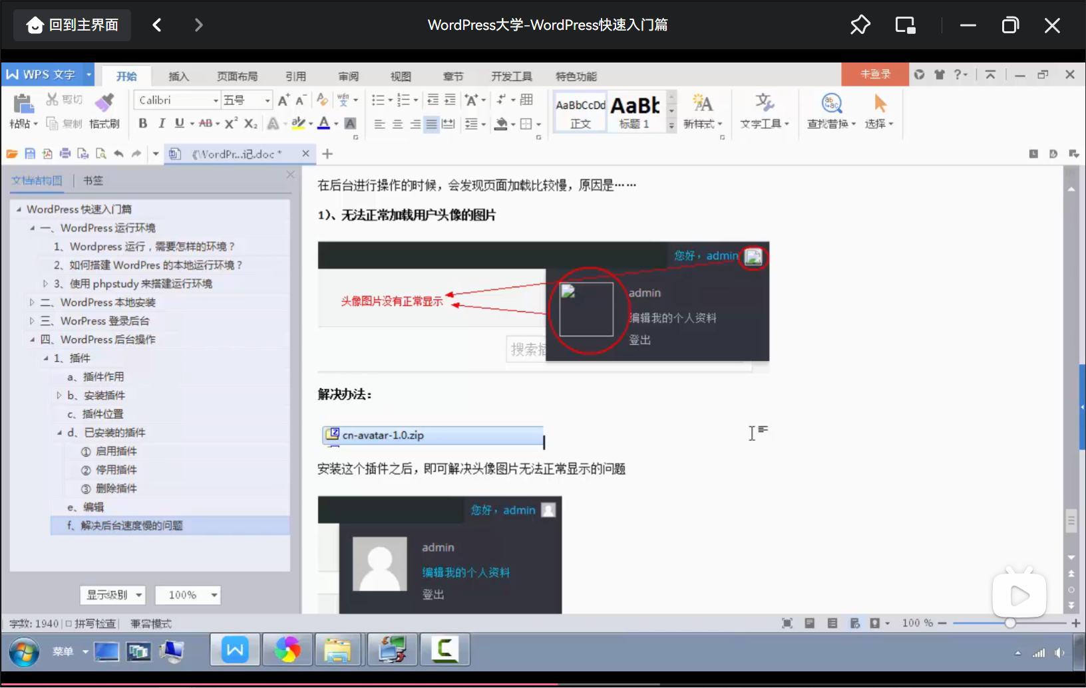Toggle italic formatting
Image resolution: width=1086 pixels, height=688 pixels.
coord(161,123)
